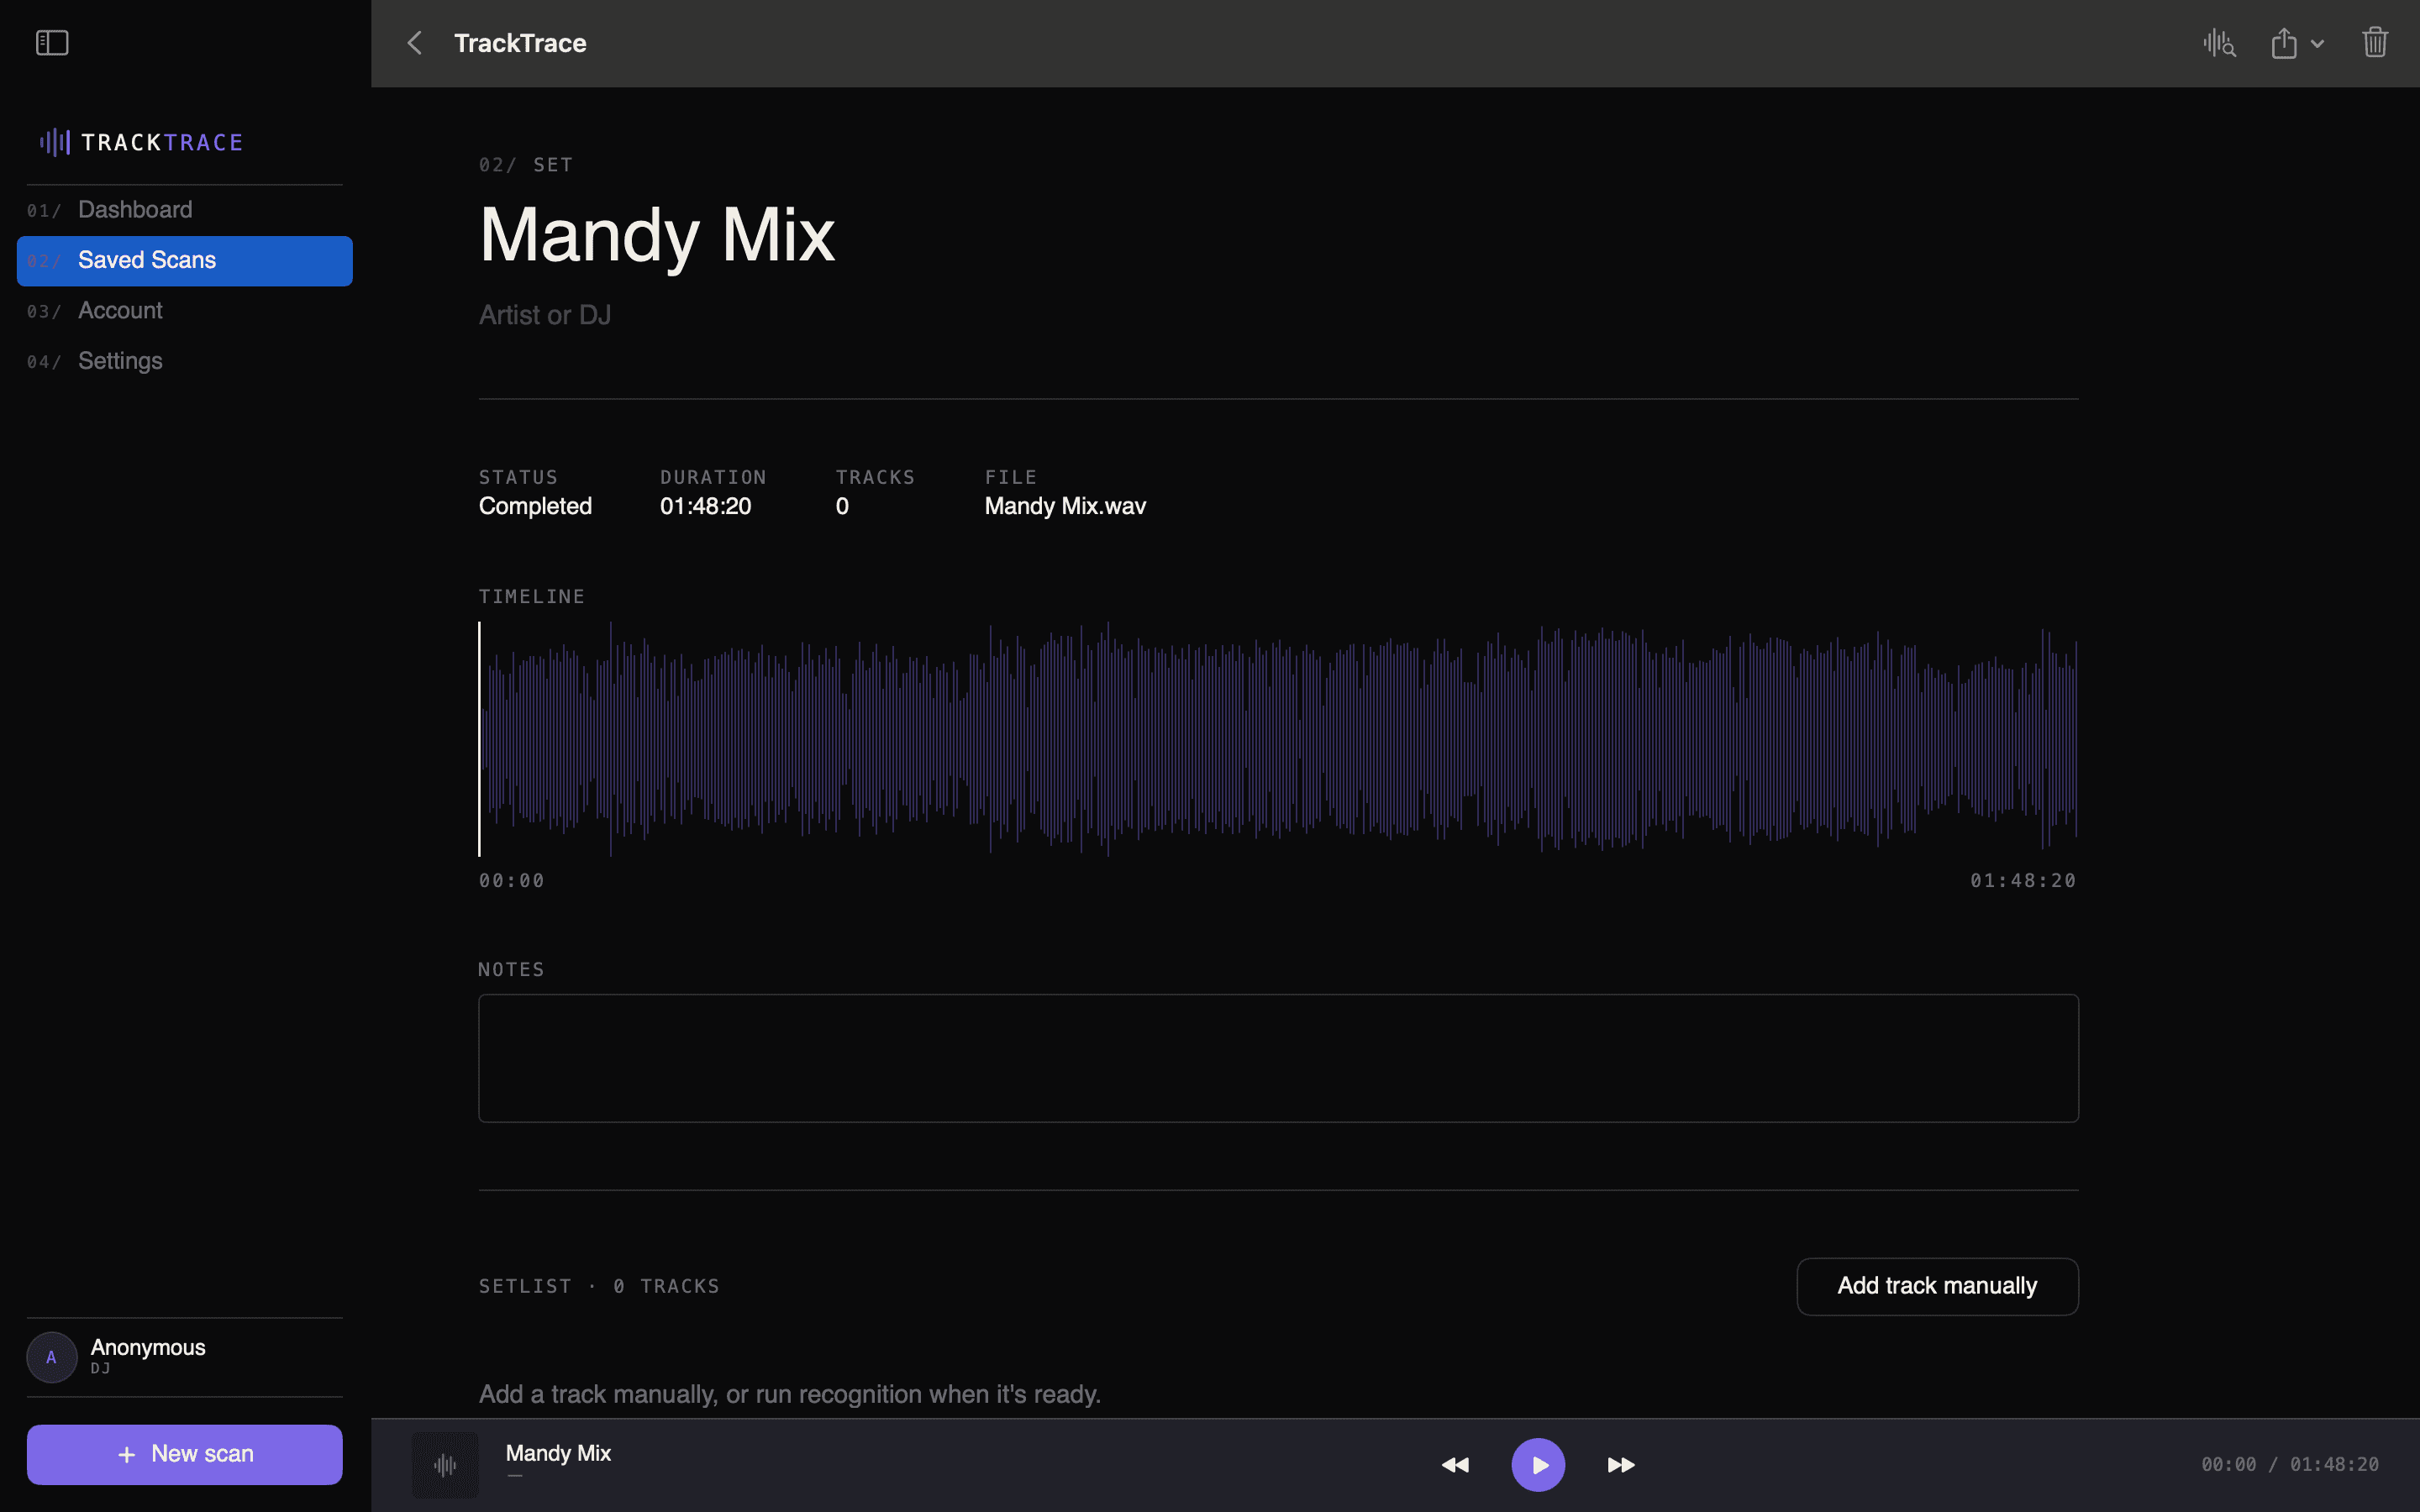
Task: Toggle the sidebar panel icon
Action: pyautogui.click(x=52, y=43)
